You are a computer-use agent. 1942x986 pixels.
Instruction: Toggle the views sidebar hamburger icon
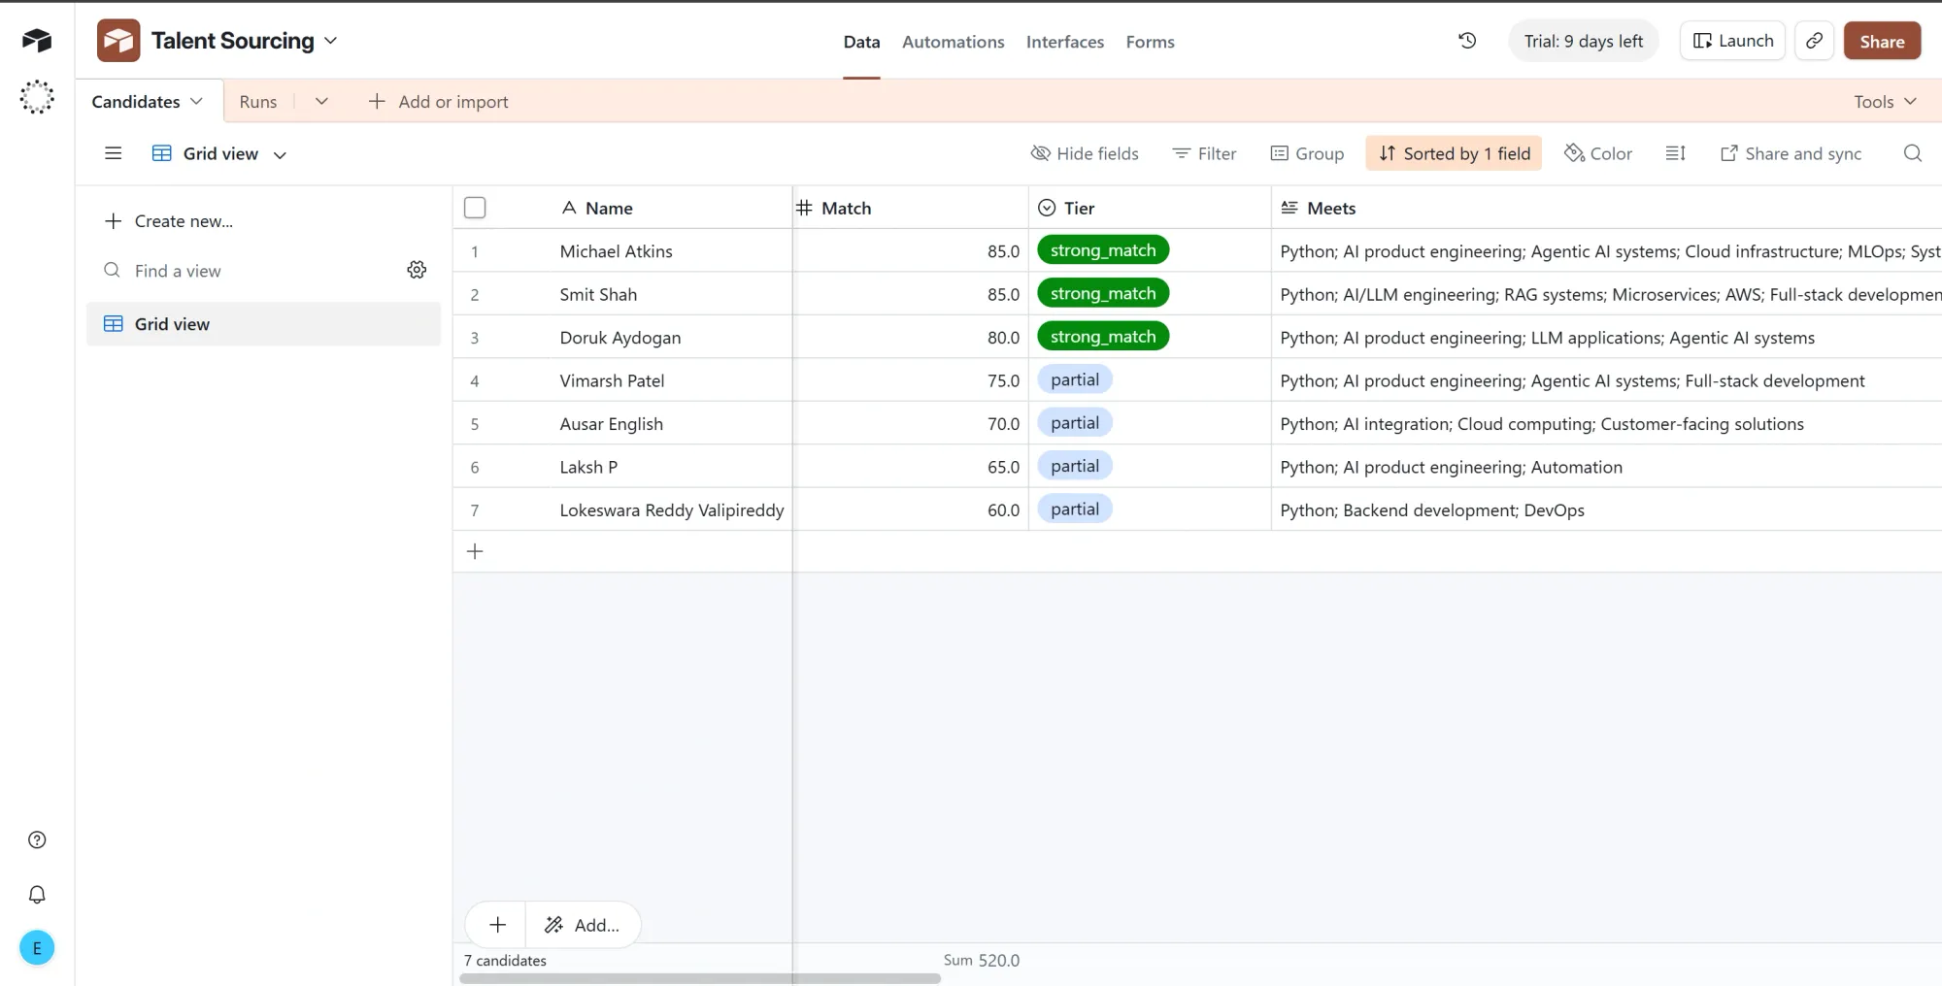click(x=114, y=153)
